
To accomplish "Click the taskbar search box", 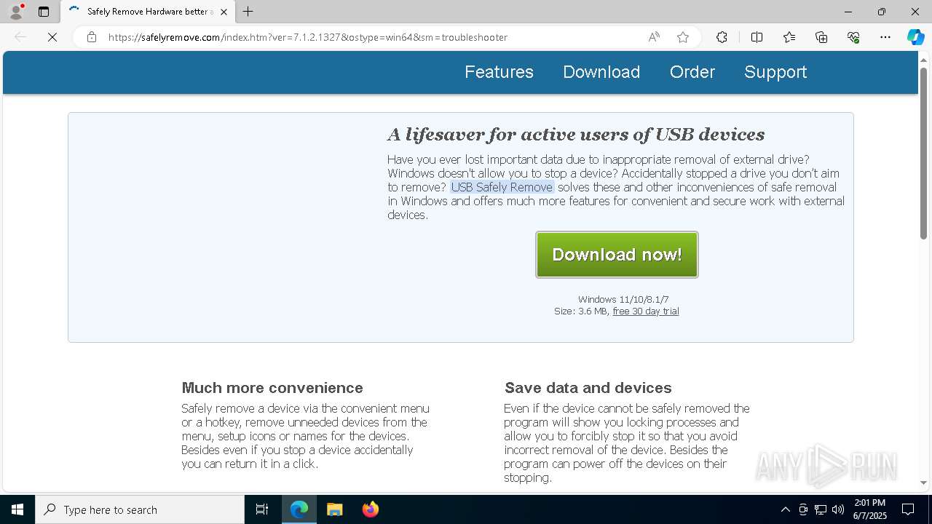I will (x=140, y=509).
